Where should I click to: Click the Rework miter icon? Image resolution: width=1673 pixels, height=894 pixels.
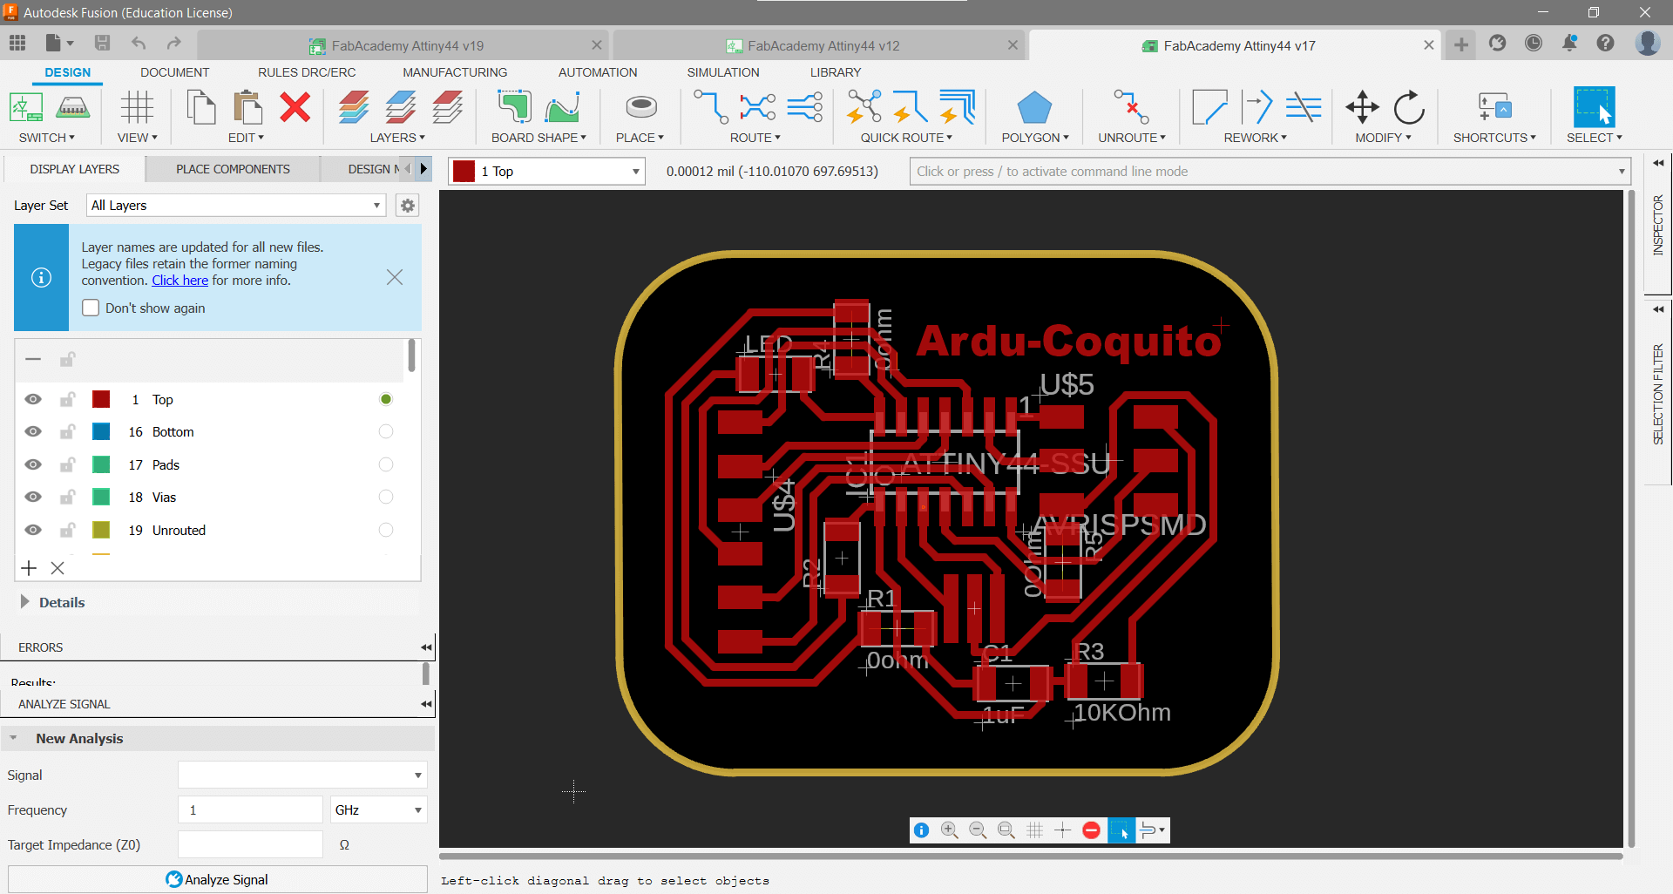pyautogui.click(x=1209, y=108)
